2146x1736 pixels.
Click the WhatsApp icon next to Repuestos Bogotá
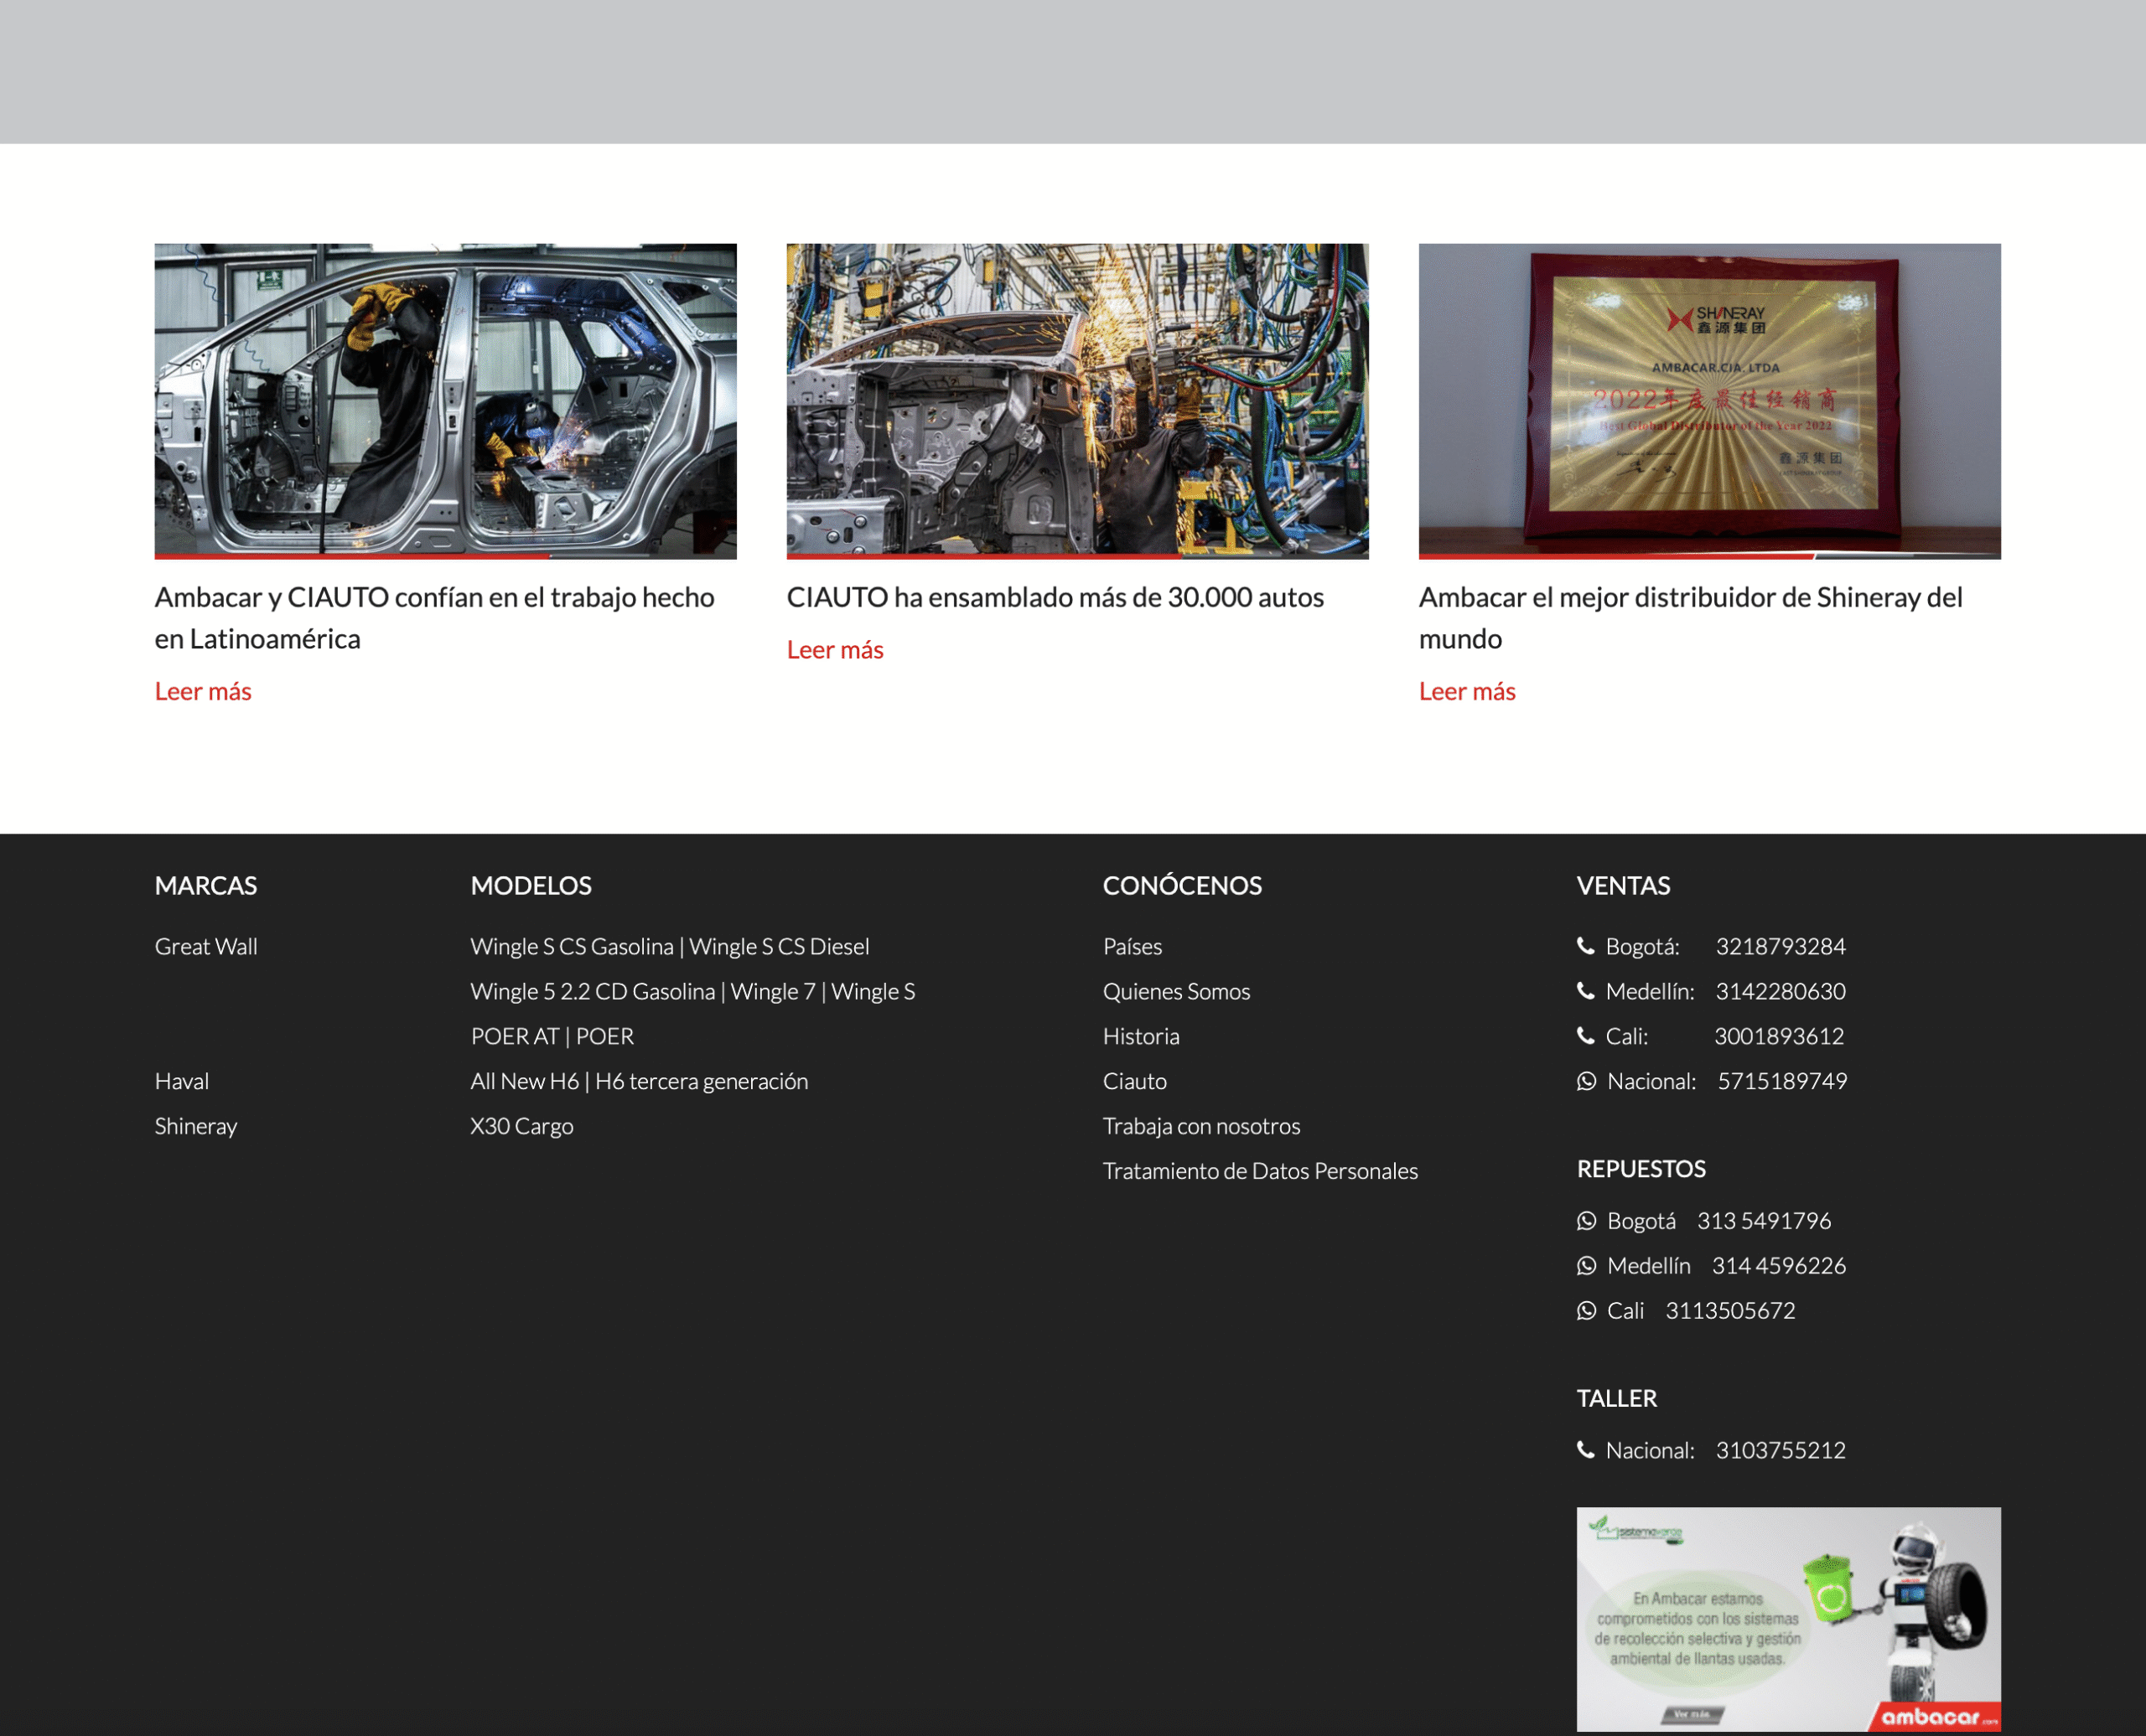(1587, 1221)
